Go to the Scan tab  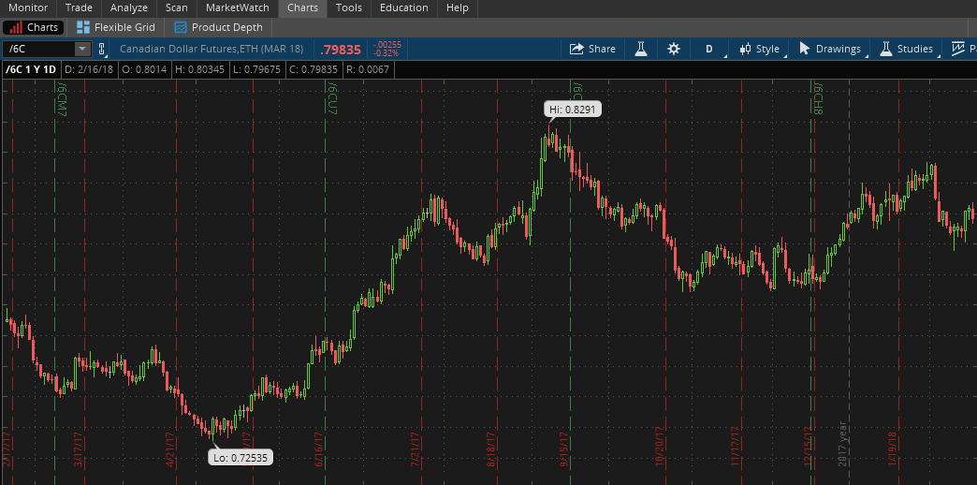tap(177, 8)
